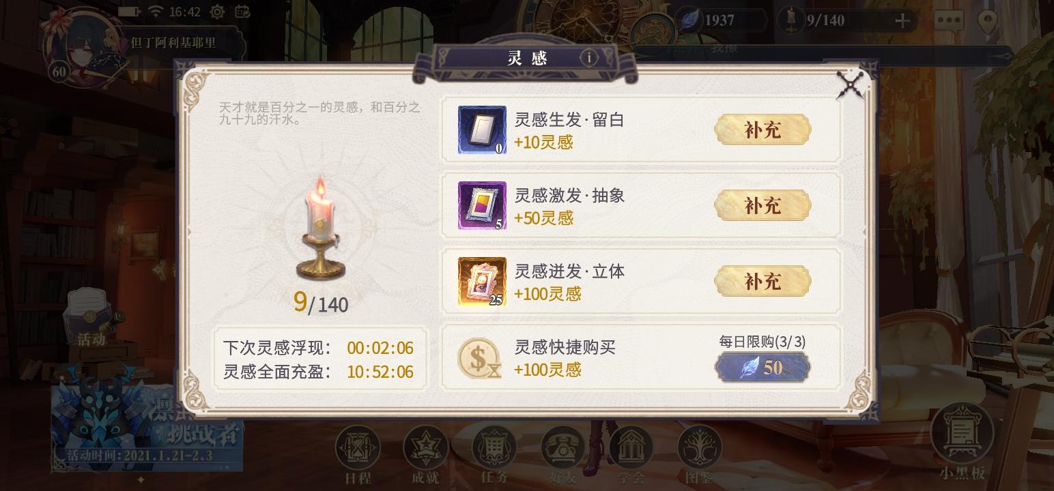Click 补充 for 灵感迸发·立体
The height and width of the screenshot is (491, 1054).
pyautogui.click(x=763, y=281)
